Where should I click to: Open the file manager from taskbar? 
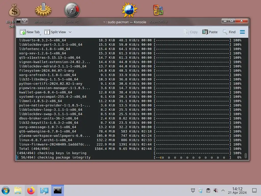18,190
